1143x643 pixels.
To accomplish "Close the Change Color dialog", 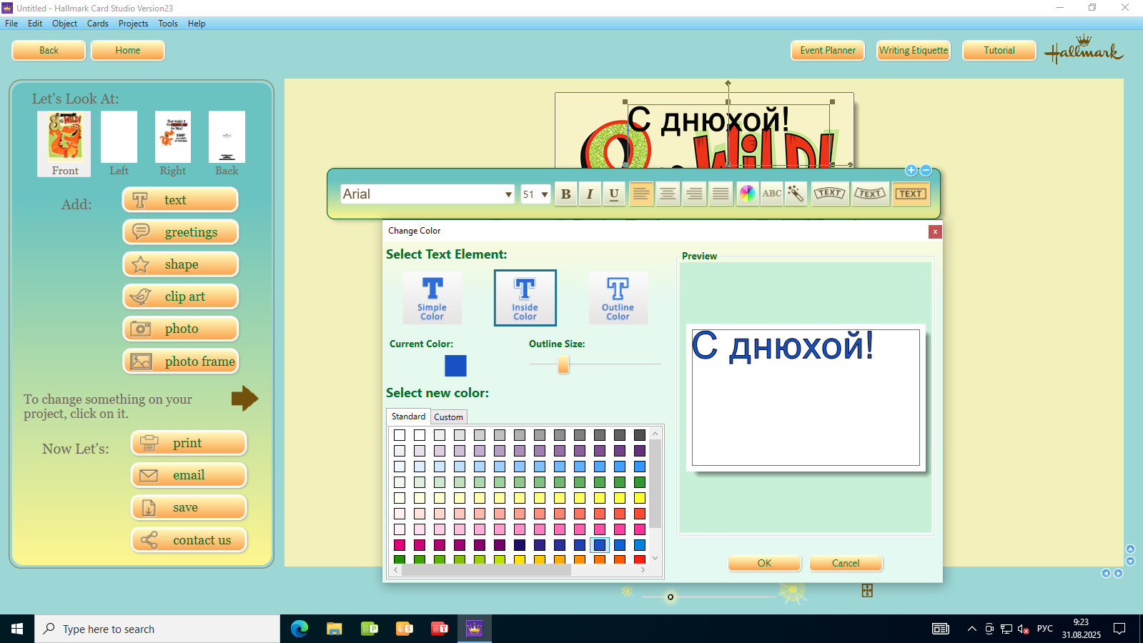I will (934, 231).
